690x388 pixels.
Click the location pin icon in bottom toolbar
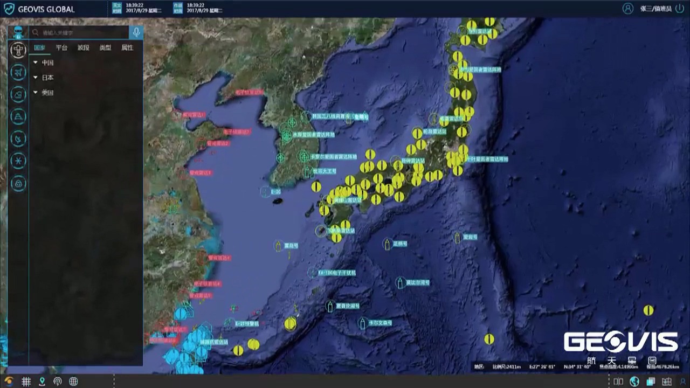click(x=42, y=382)
